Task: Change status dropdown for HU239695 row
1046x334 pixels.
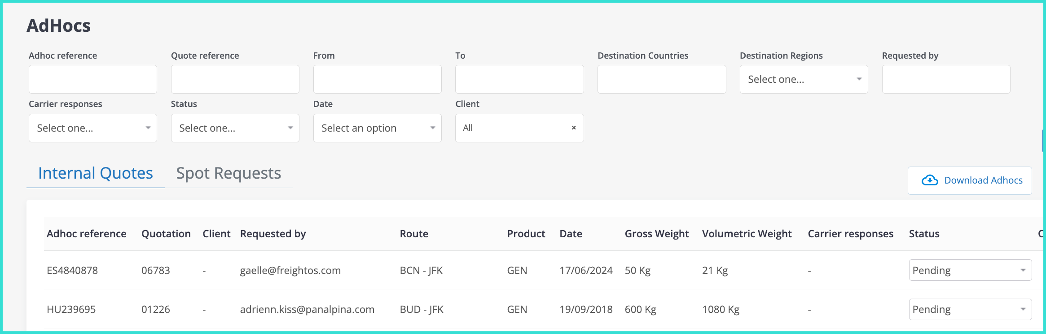Action: 970,309
